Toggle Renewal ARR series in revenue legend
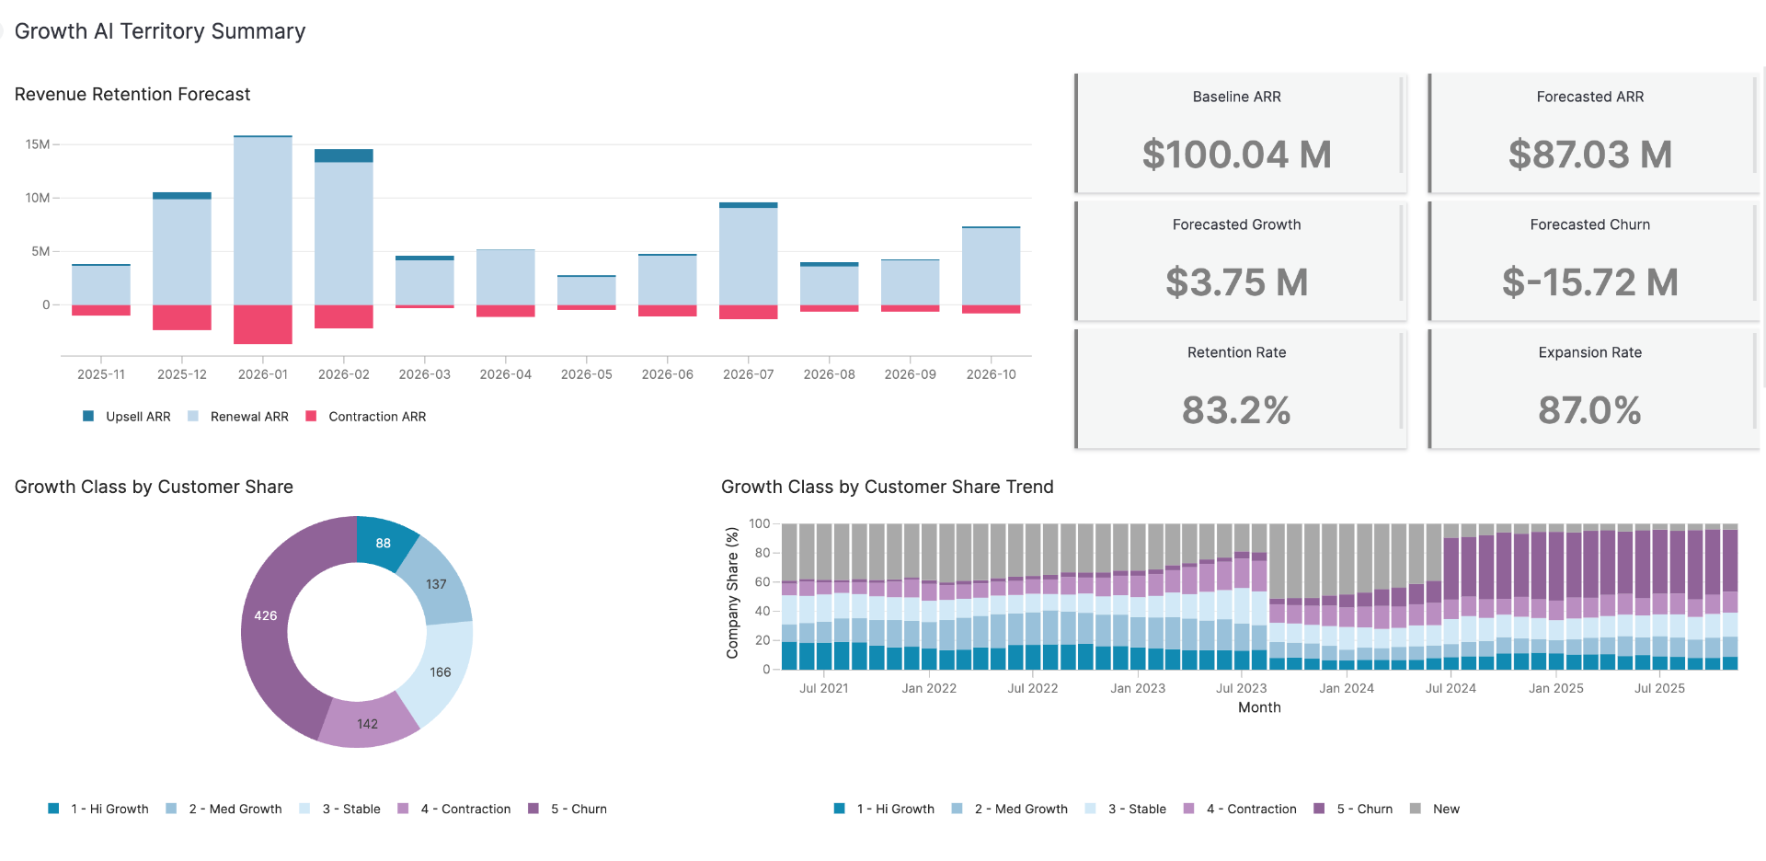This screenshot has height=861, width=1766. [248, 417]
